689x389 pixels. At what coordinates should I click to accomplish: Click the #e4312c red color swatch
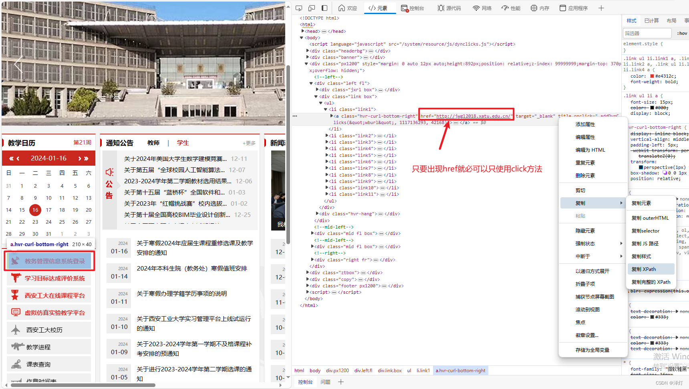coord(652,76)
